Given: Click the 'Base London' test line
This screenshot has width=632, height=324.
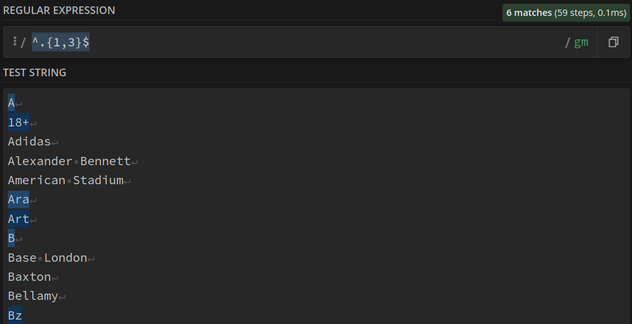Looking at the screenshot, I should pos(48,257).
